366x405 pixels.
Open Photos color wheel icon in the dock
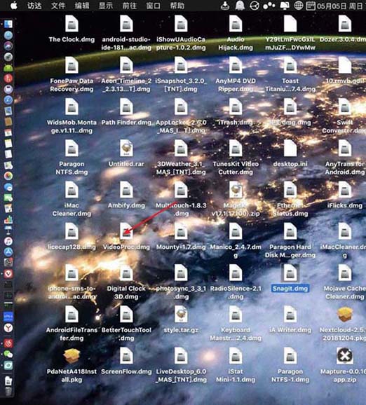(x=8, y=176)
